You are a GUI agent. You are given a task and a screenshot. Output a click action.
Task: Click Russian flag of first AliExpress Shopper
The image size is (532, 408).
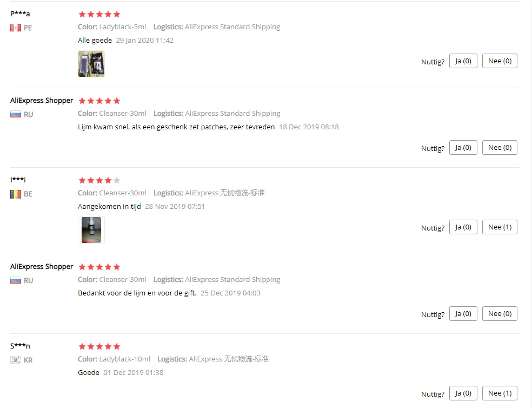[16, 115]
